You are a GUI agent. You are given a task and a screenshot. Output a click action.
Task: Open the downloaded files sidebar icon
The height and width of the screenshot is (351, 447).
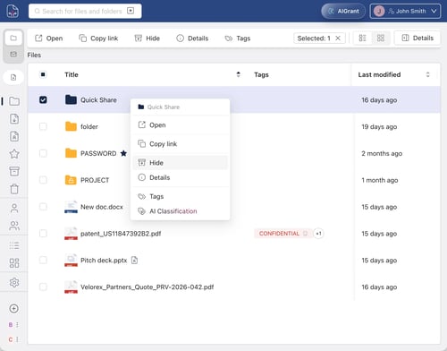pos(14,119)
